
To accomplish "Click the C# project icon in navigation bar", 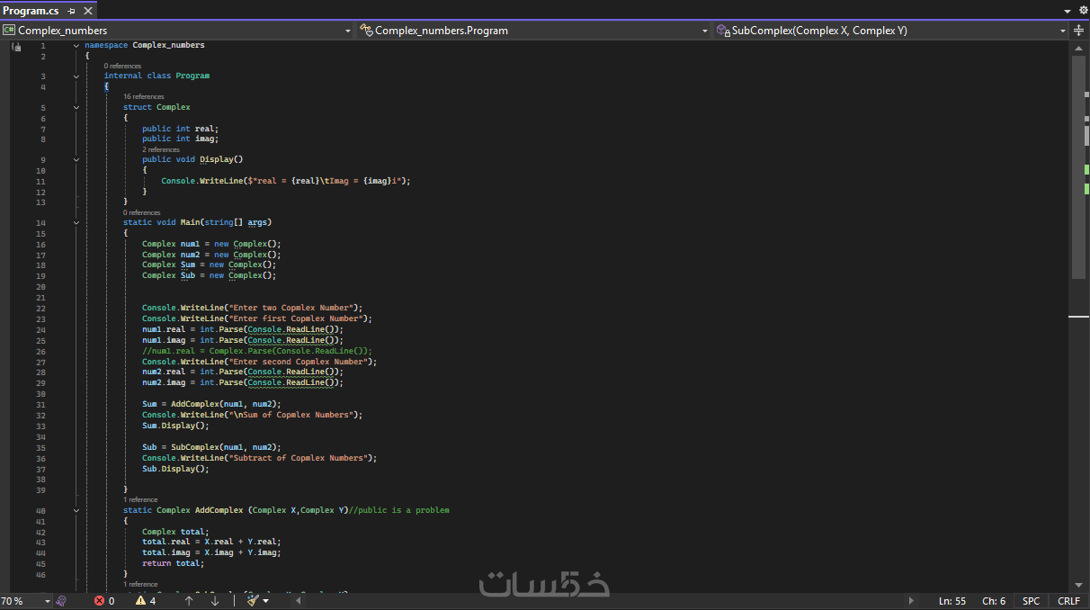I will (9, 31).
